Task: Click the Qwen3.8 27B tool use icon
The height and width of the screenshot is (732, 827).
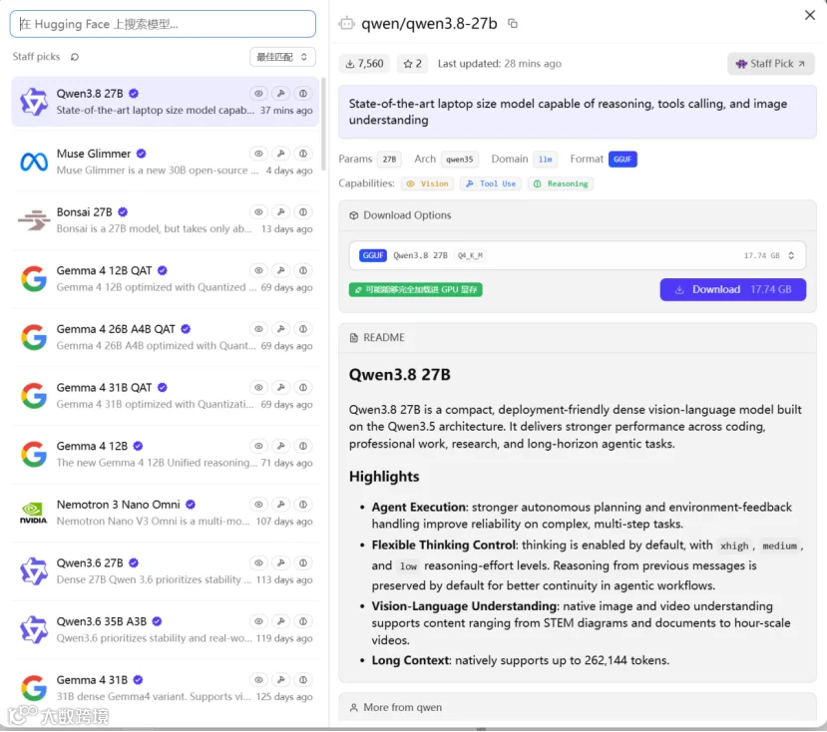Action: click(281, 94)
